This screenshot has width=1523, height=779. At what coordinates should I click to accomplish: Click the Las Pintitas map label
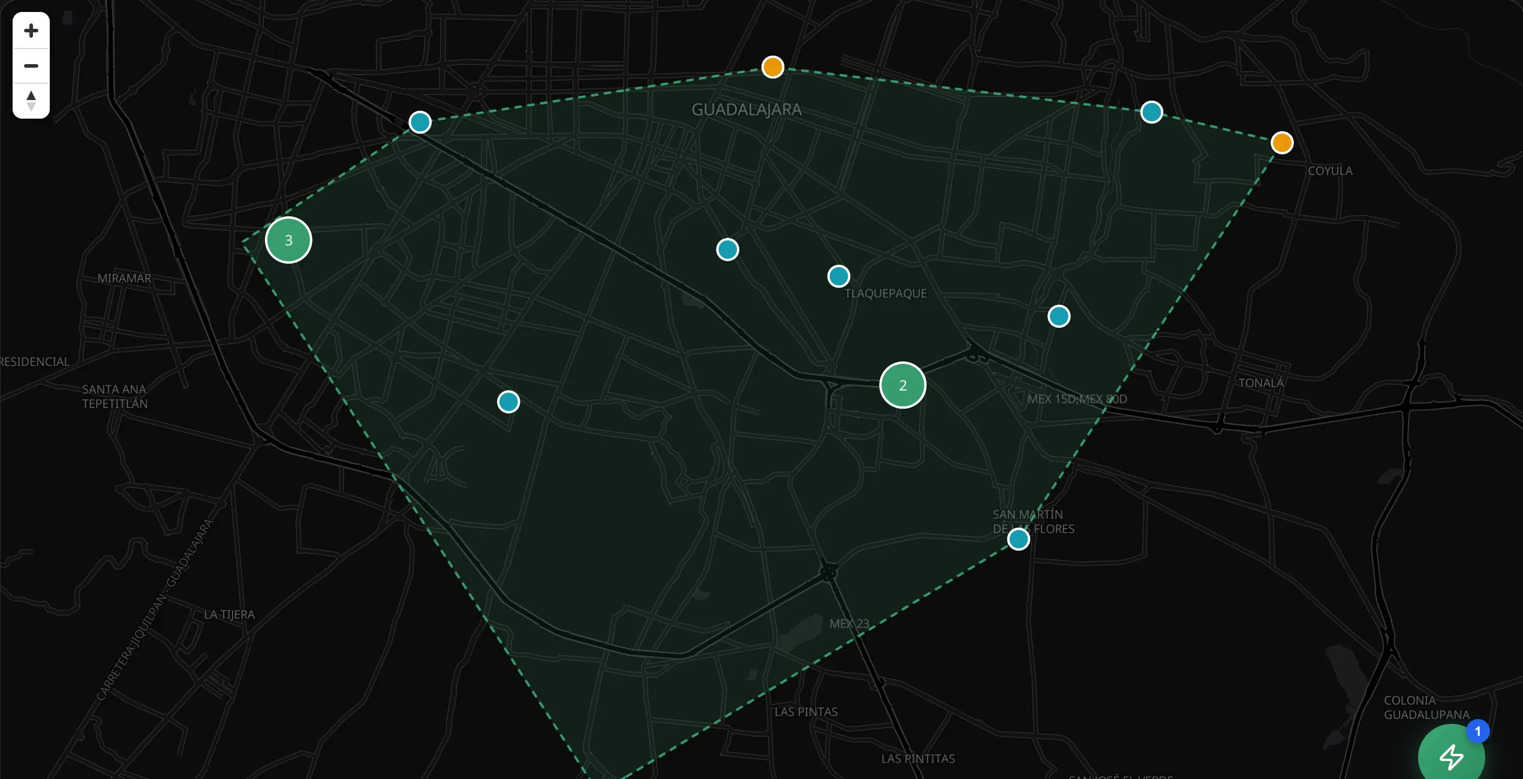click(918, 759)
